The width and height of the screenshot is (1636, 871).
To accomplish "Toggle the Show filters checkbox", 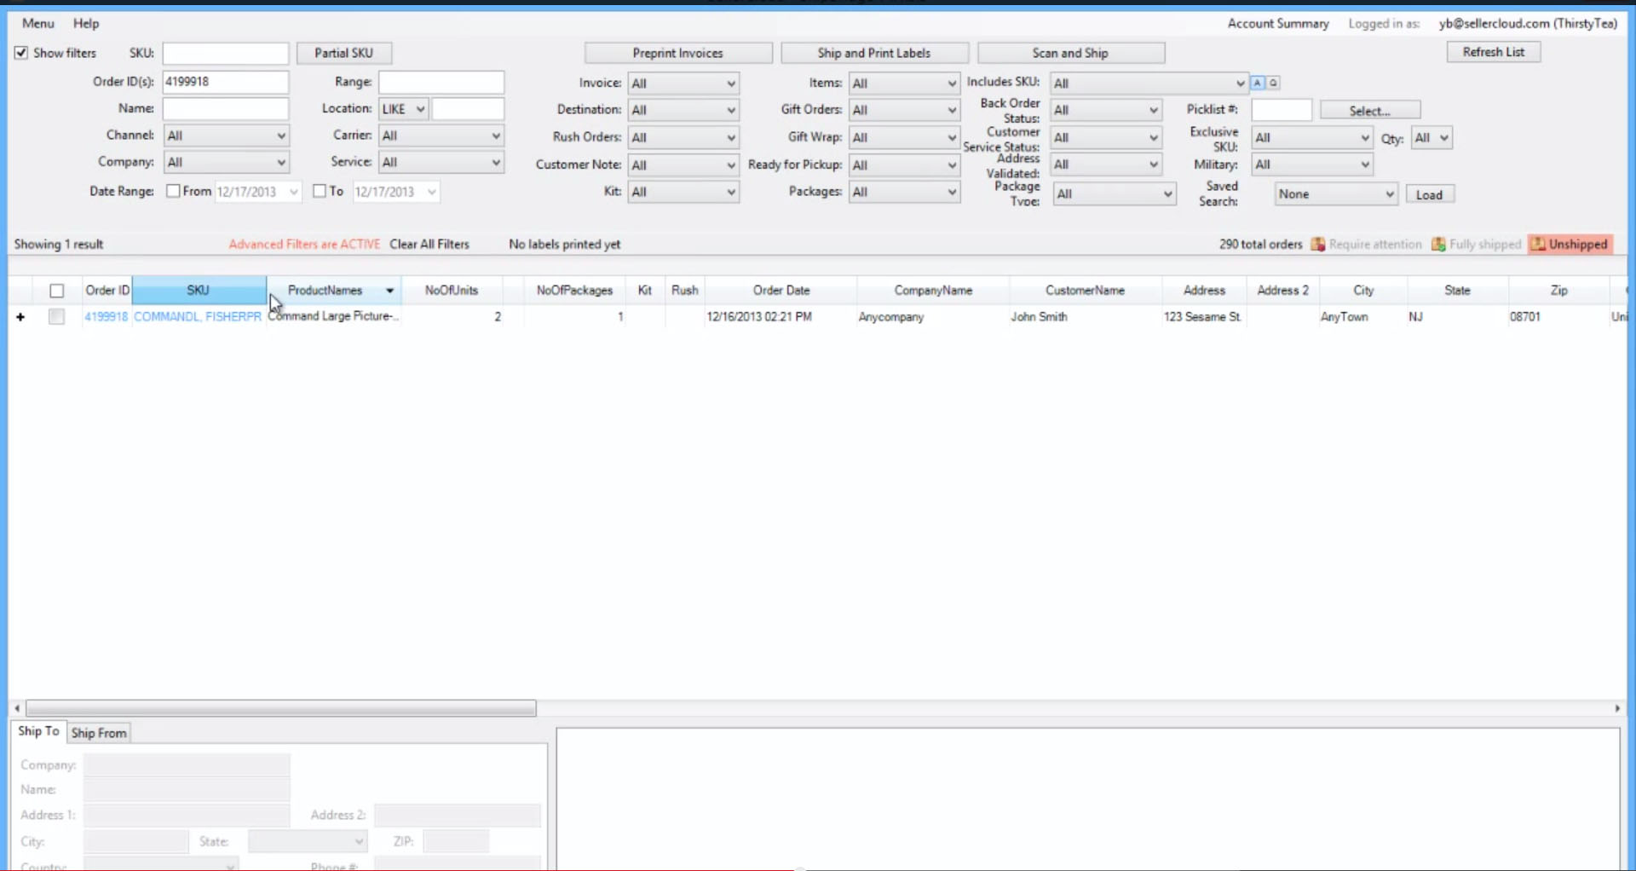I will click(21, 53).
